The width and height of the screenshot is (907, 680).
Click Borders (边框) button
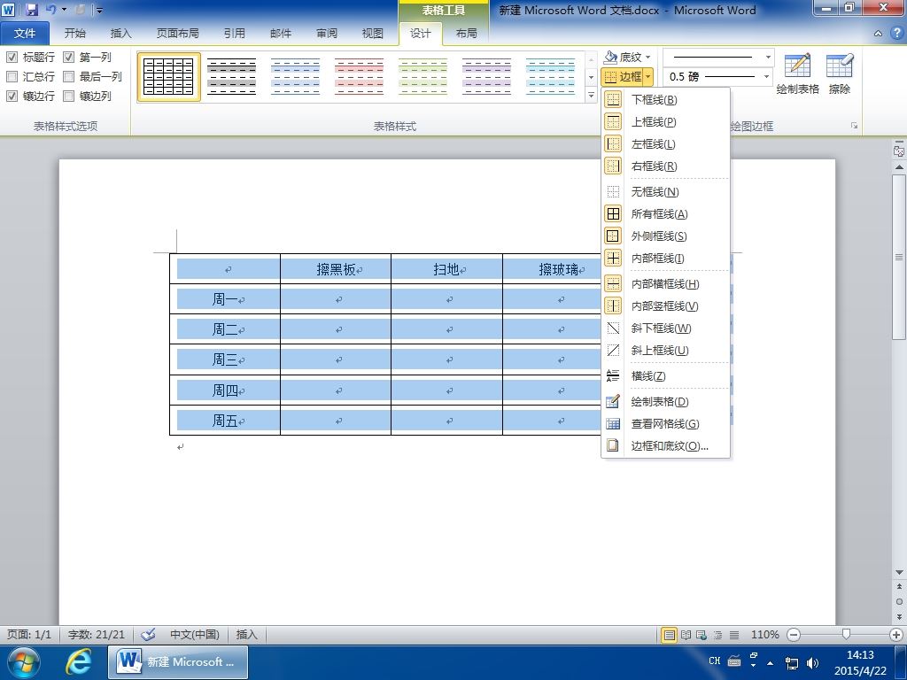(x=623, y=76)
